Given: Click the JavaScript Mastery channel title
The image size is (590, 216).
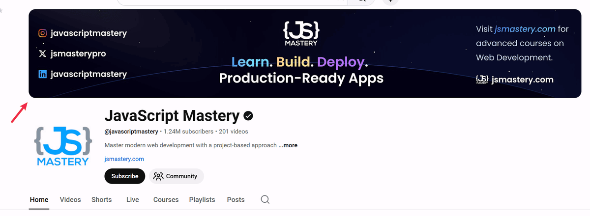Looking at the screenshot, I should click(172, 116).
